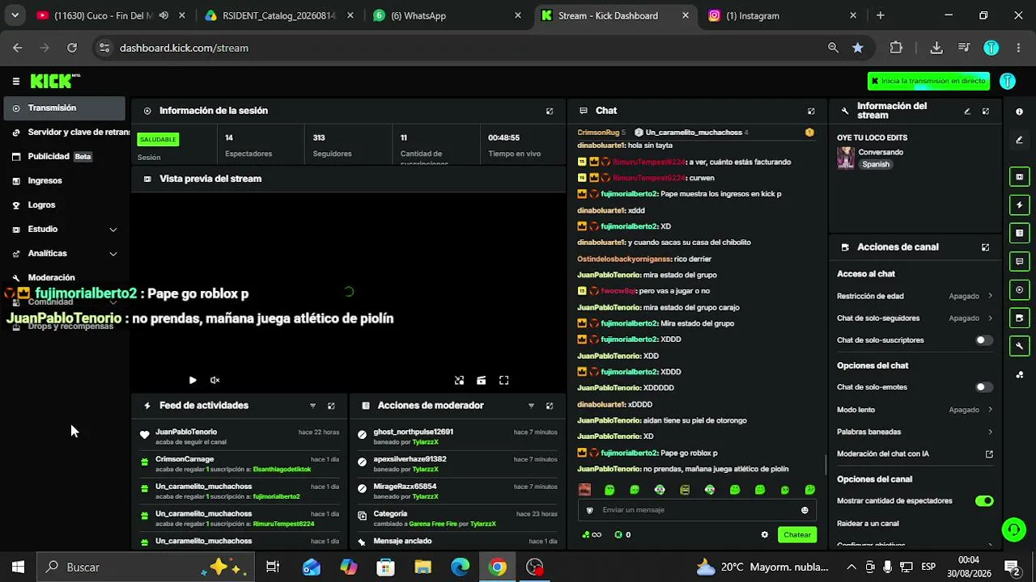Open Logros in the sidebar
1036x582 pixels.
(x=65, y=205)
